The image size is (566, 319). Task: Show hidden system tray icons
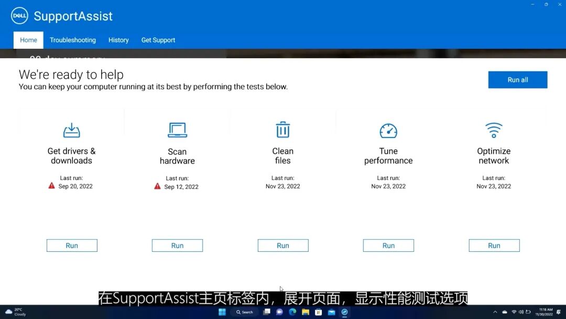point(495,312)
